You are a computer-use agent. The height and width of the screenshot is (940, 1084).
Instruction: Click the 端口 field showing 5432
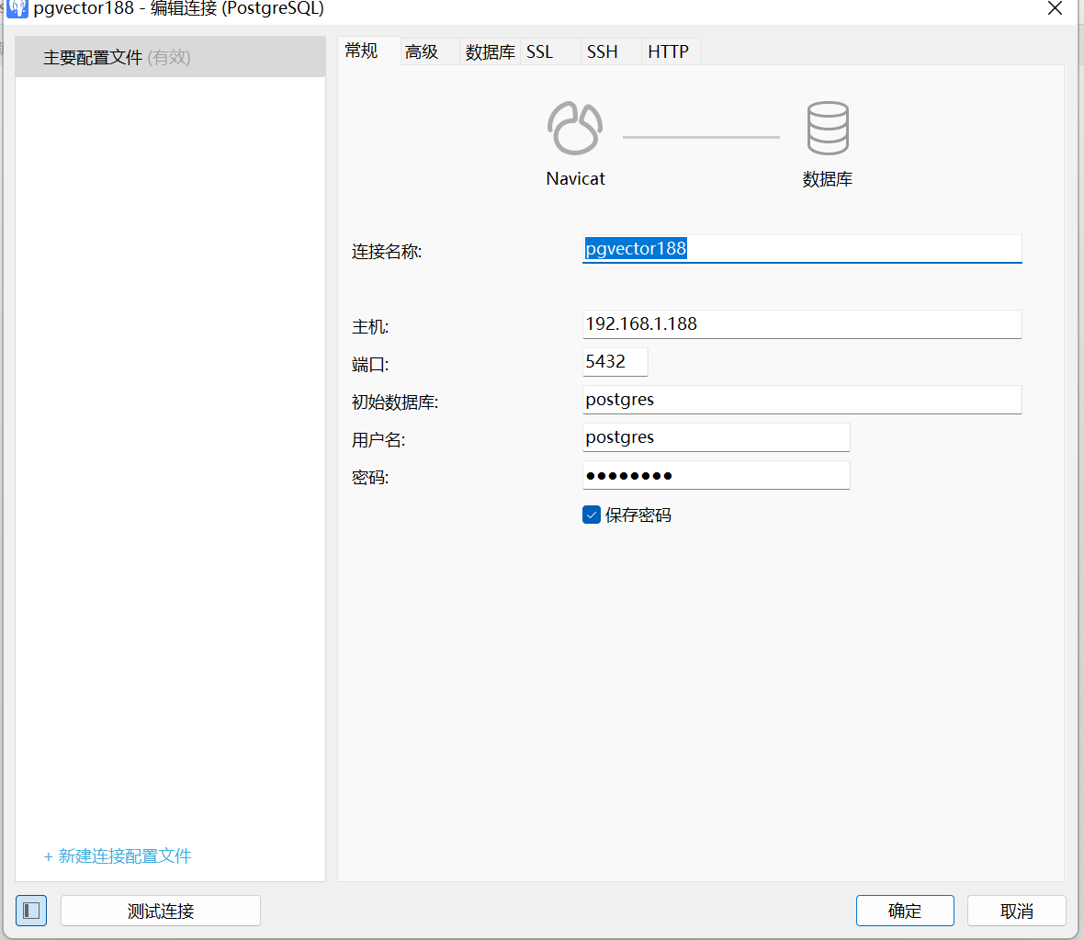(x=615, y=362)
